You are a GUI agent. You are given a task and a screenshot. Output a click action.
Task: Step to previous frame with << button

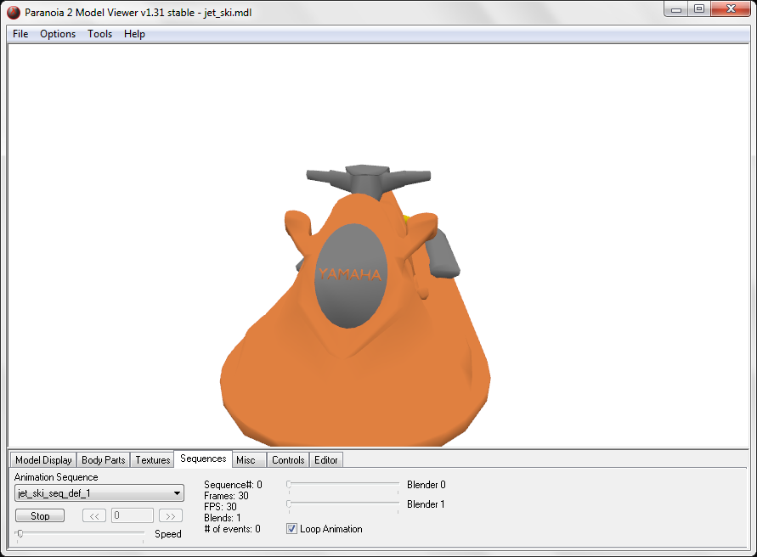click(94, 516)
